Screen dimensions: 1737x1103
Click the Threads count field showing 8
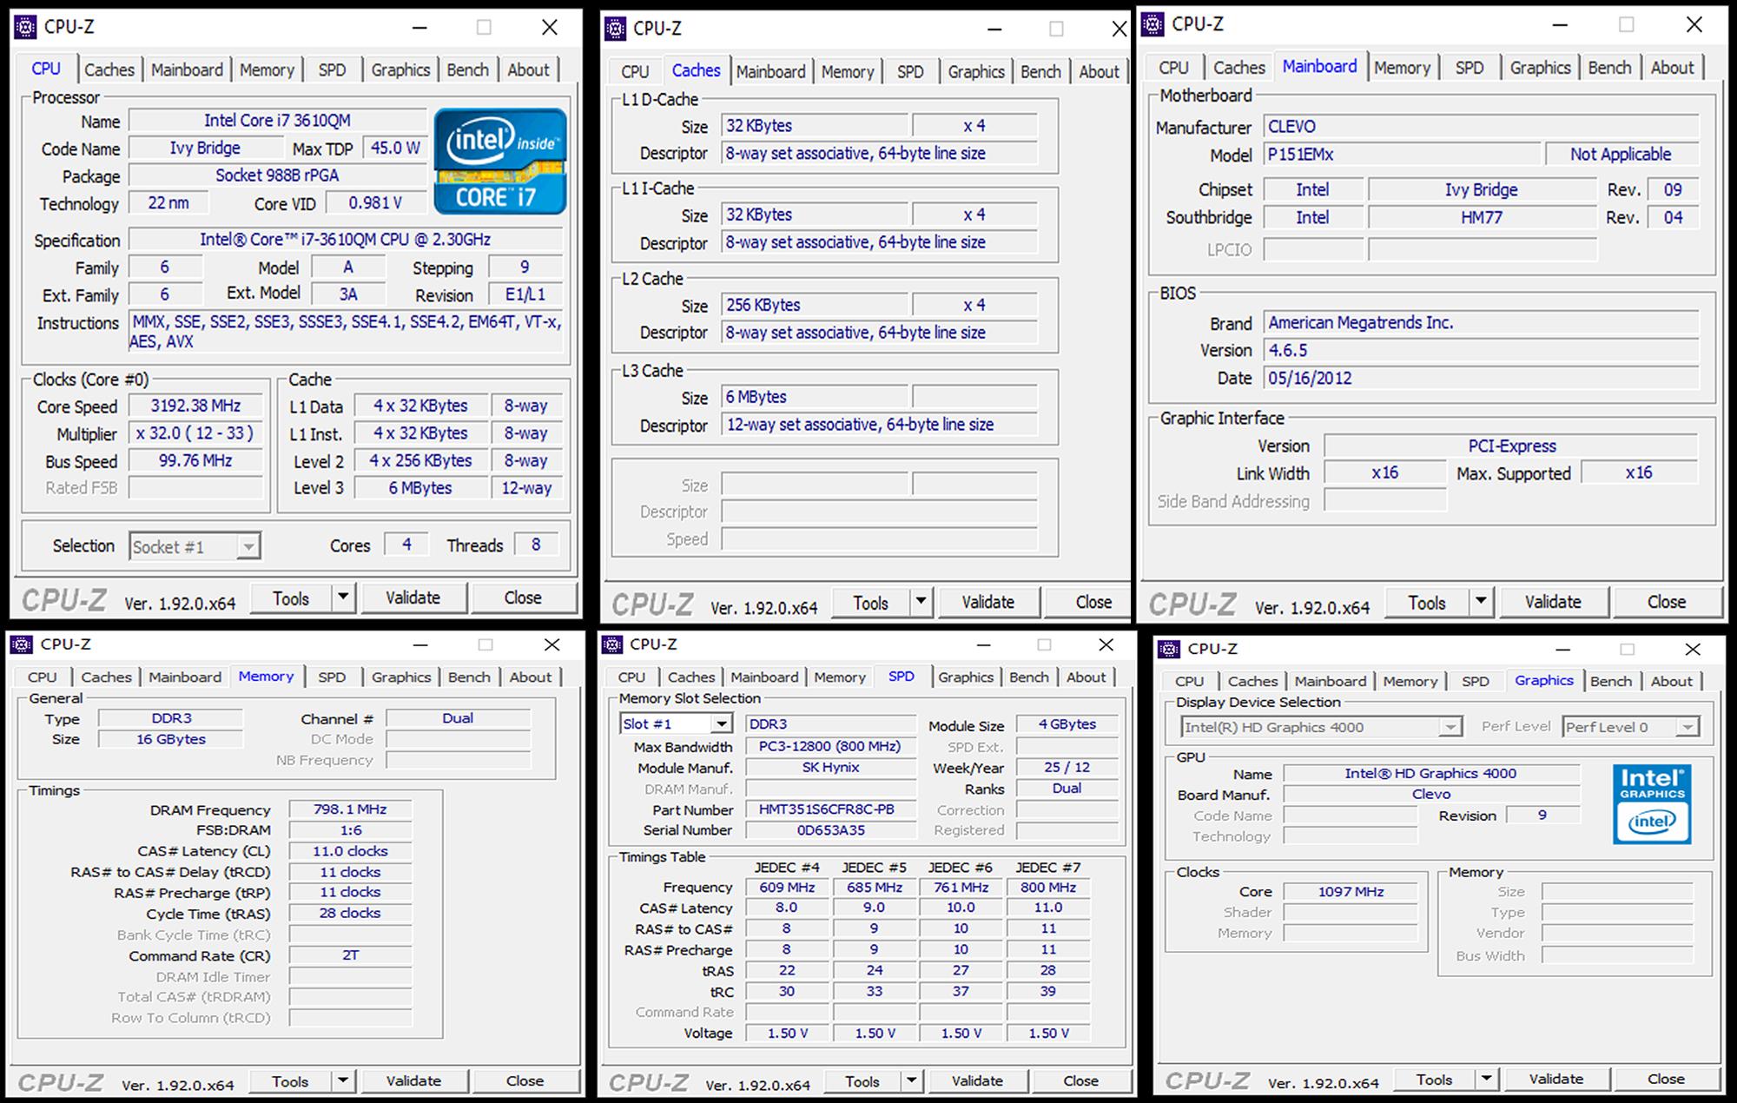coord(536,545)
